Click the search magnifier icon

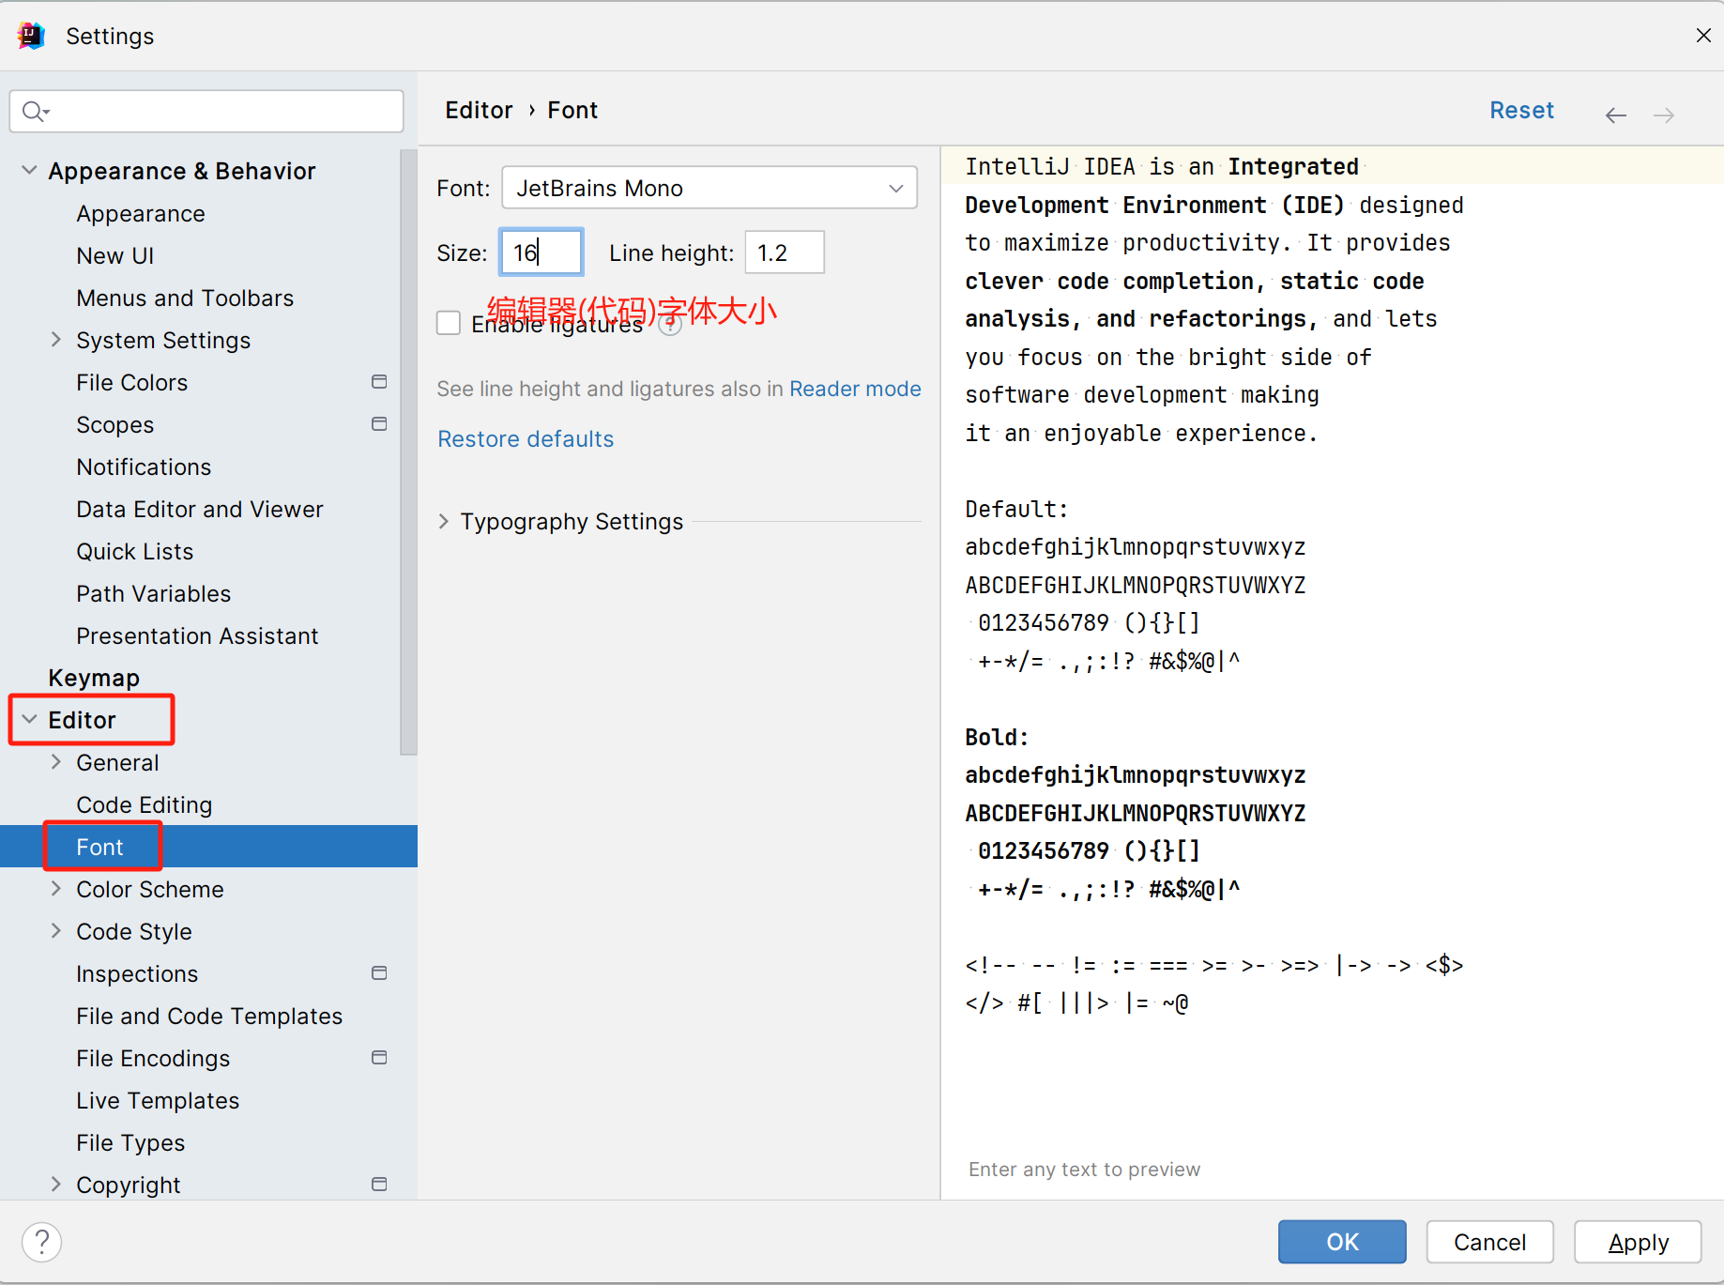(x=34, y=112)
